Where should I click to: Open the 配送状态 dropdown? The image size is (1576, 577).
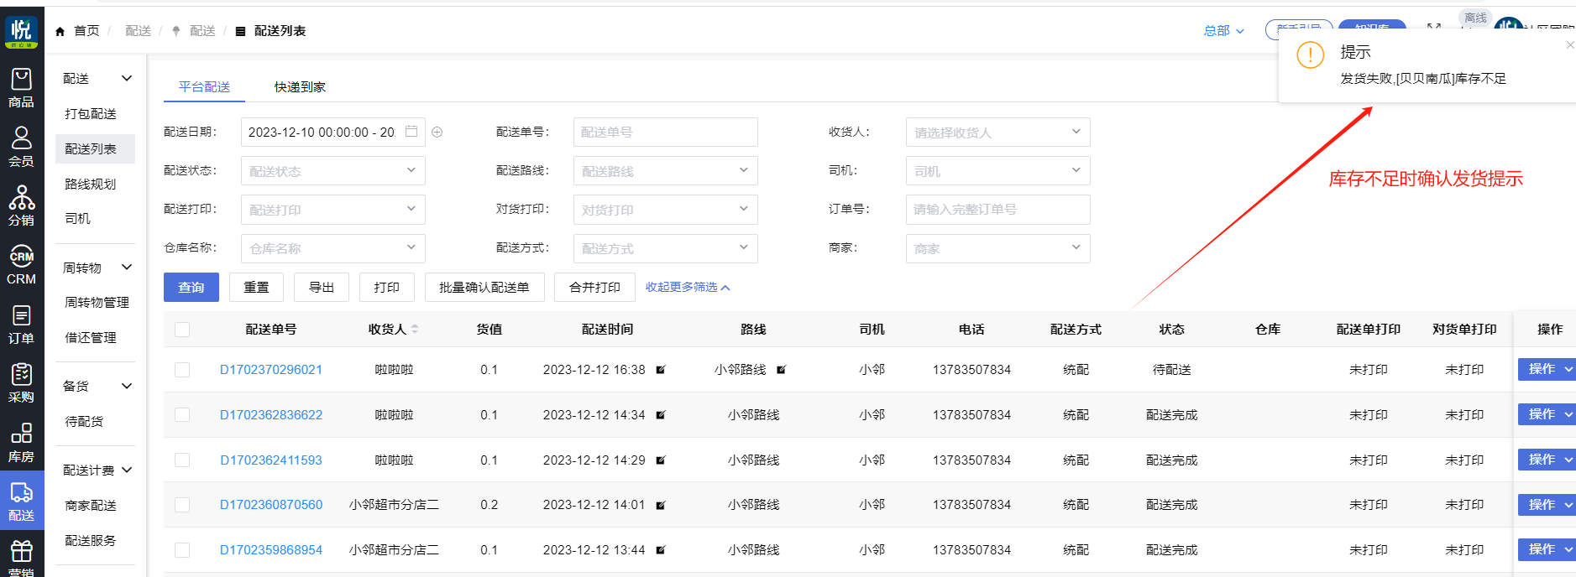point(333,171)
